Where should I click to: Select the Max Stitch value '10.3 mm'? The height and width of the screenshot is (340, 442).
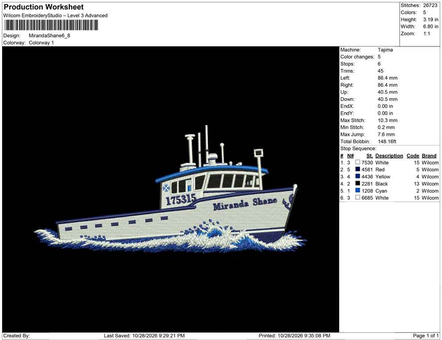[x=388, y=120]
